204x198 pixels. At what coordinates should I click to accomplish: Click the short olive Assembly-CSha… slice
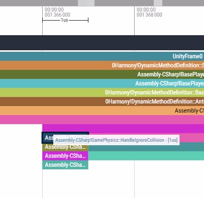tap(65, 147)
